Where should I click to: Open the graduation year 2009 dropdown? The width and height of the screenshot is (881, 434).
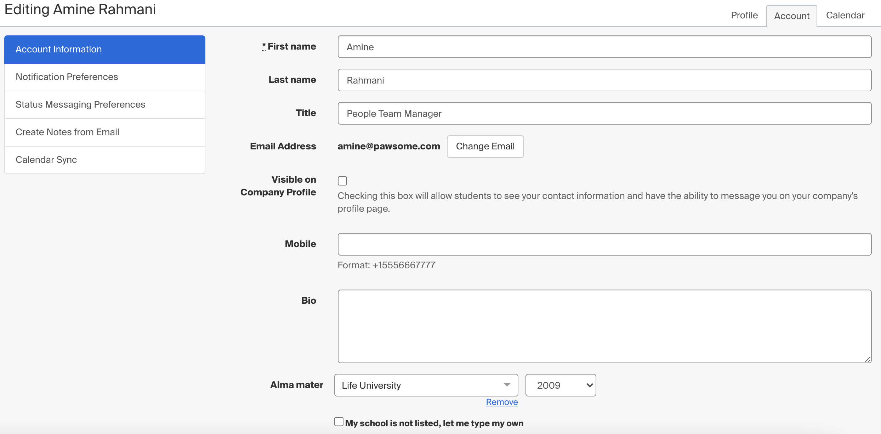(560, 385)
